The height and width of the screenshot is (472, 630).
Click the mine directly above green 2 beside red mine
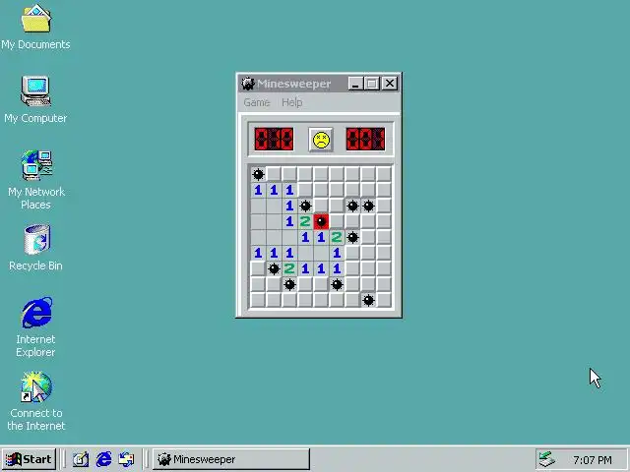(x=305, y=206)
